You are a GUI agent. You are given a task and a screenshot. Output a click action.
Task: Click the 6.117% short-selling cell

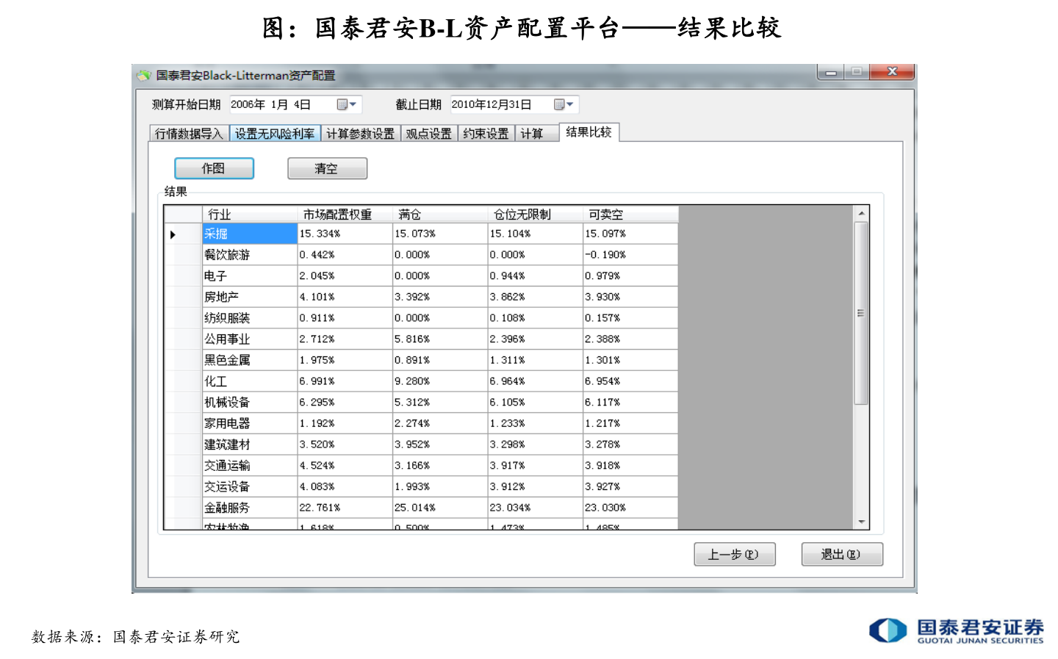(x=630, y=403)
